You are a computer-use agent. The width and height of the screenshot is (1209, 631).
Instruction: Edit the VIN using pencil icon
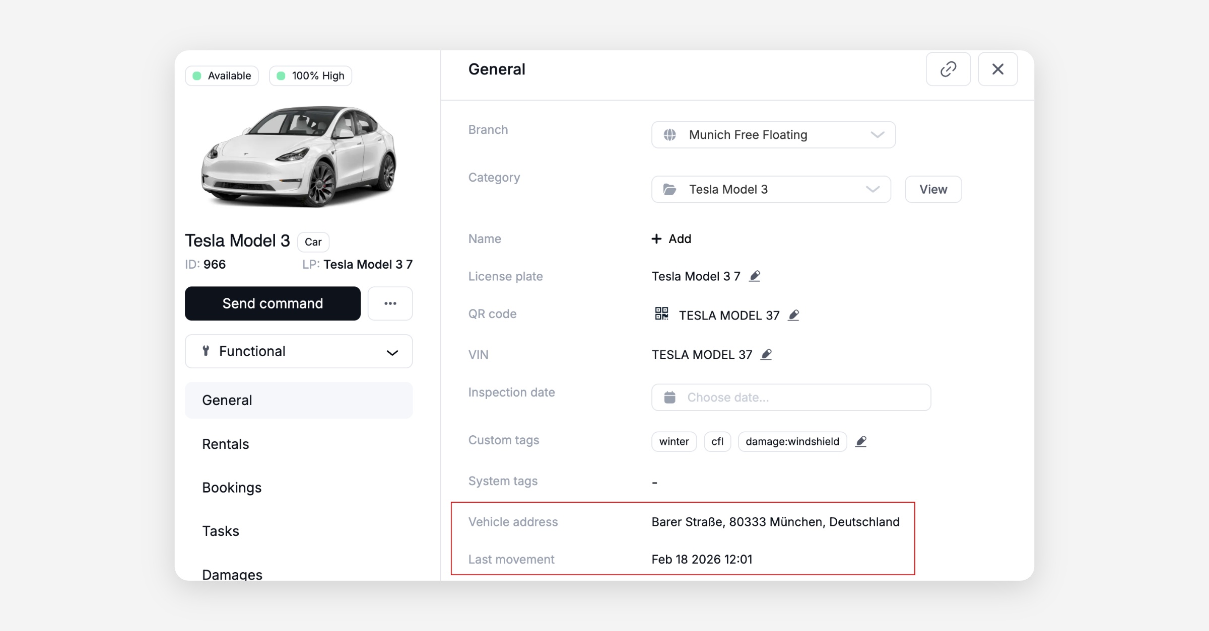point(766,355)
